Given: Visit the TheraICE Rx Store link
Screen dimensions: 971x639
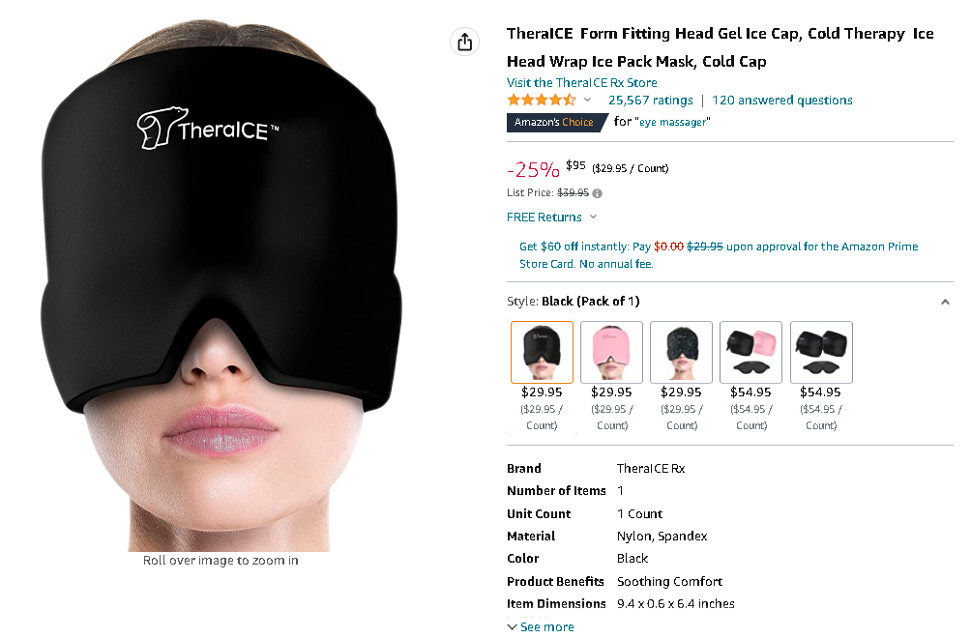Looking at the screenshot, I should coord(582,82).
